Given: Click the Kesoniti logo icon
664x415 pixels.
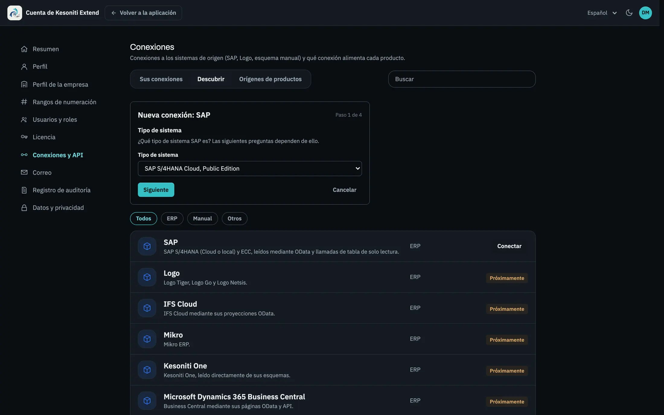Looking at the screenshot, I should 14,13.
